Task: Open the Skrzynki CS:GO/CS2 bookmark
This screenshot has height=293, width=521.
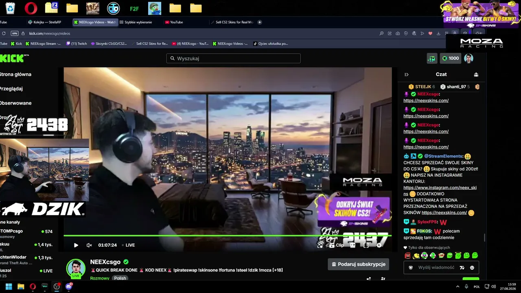Action: [x=109, y=44]
